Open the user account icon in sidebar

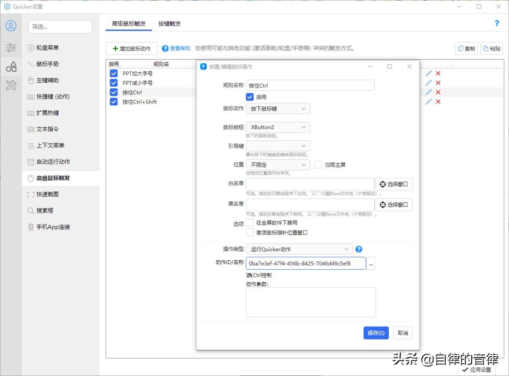coord(11,26)
